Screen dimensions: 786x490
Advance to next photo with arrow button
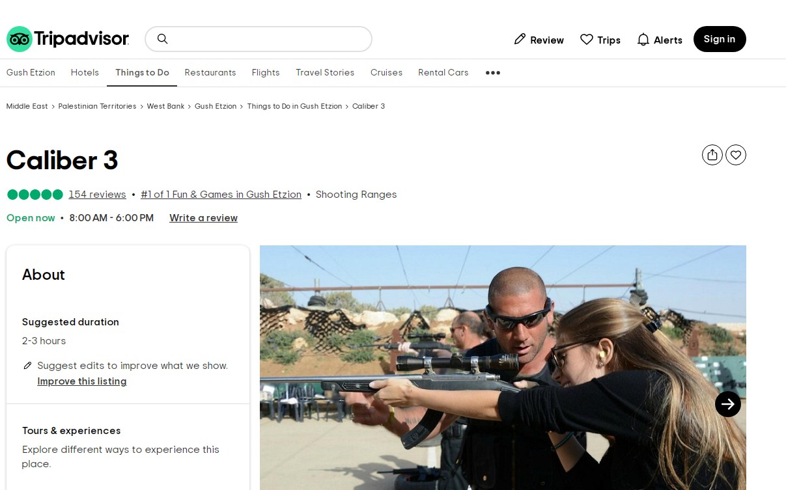[728, 404]
